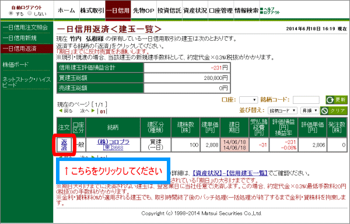Open the ホーム menu tab

pyautogui.click(x=66, y=10)
